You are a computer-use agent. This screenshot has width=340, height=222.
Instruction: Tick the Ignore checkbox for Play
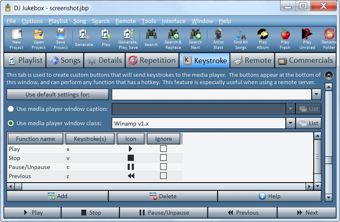[163, 149]
